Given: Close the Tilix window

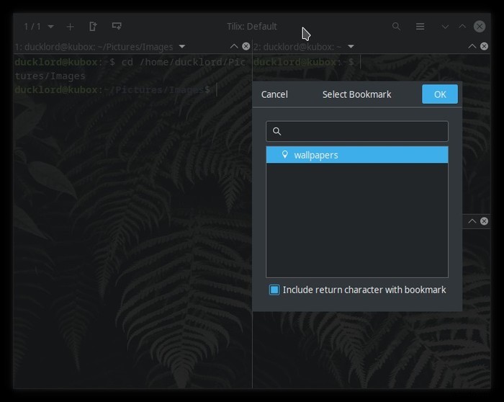Looking at the screenshot, I should 480,27.
